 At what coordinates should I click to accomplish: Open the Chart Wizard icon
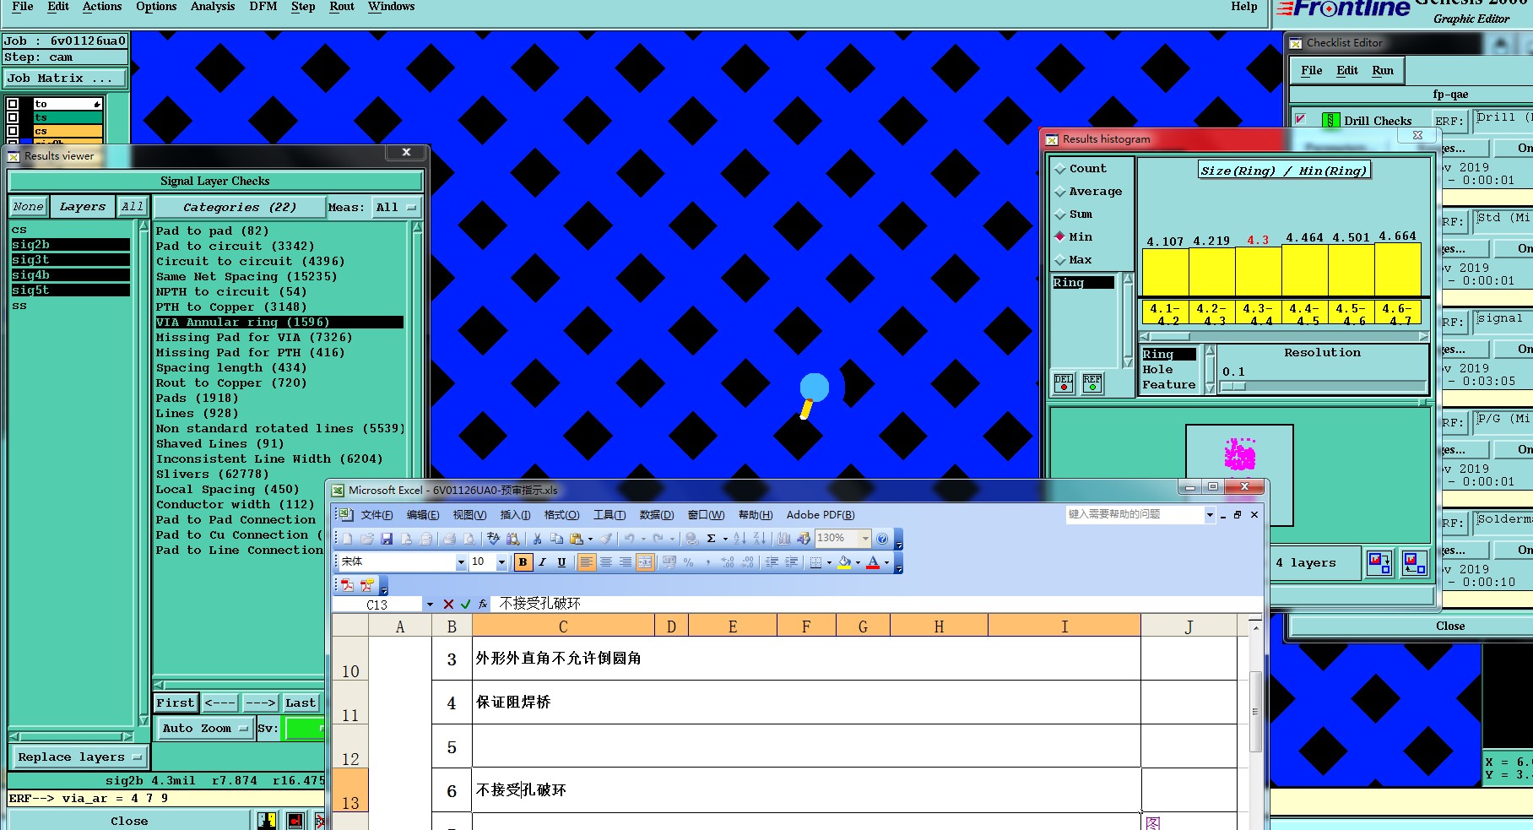click(x=784, y=539)
